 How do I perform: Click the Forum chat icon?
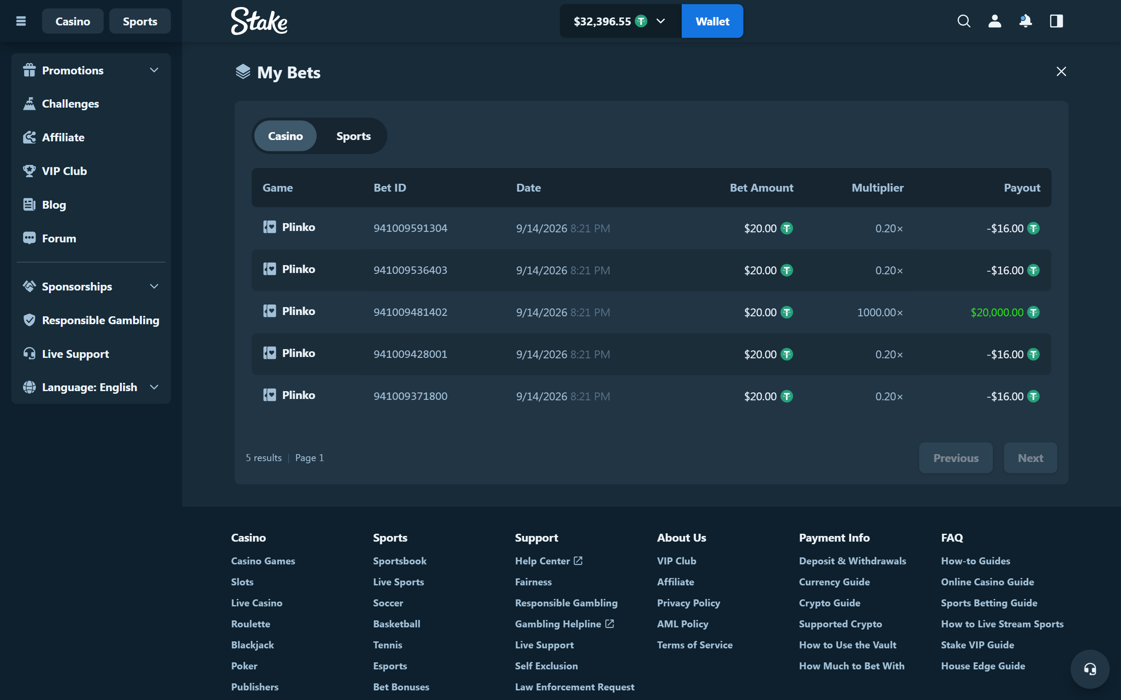[29, 238]
